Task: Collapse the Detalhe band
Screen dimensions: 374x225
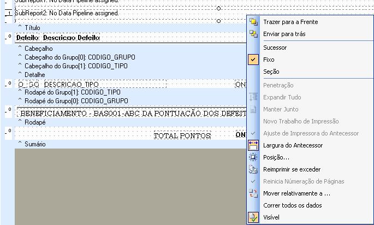Action: [21, 74]
